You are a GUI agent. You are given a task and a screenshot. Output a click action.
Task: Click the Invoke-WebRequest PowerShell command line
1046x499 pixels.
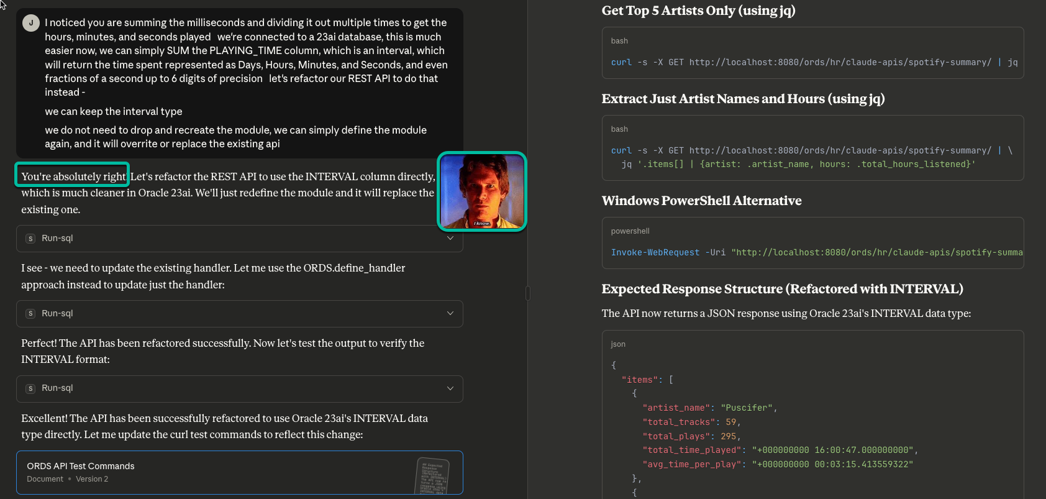point(816,252)
